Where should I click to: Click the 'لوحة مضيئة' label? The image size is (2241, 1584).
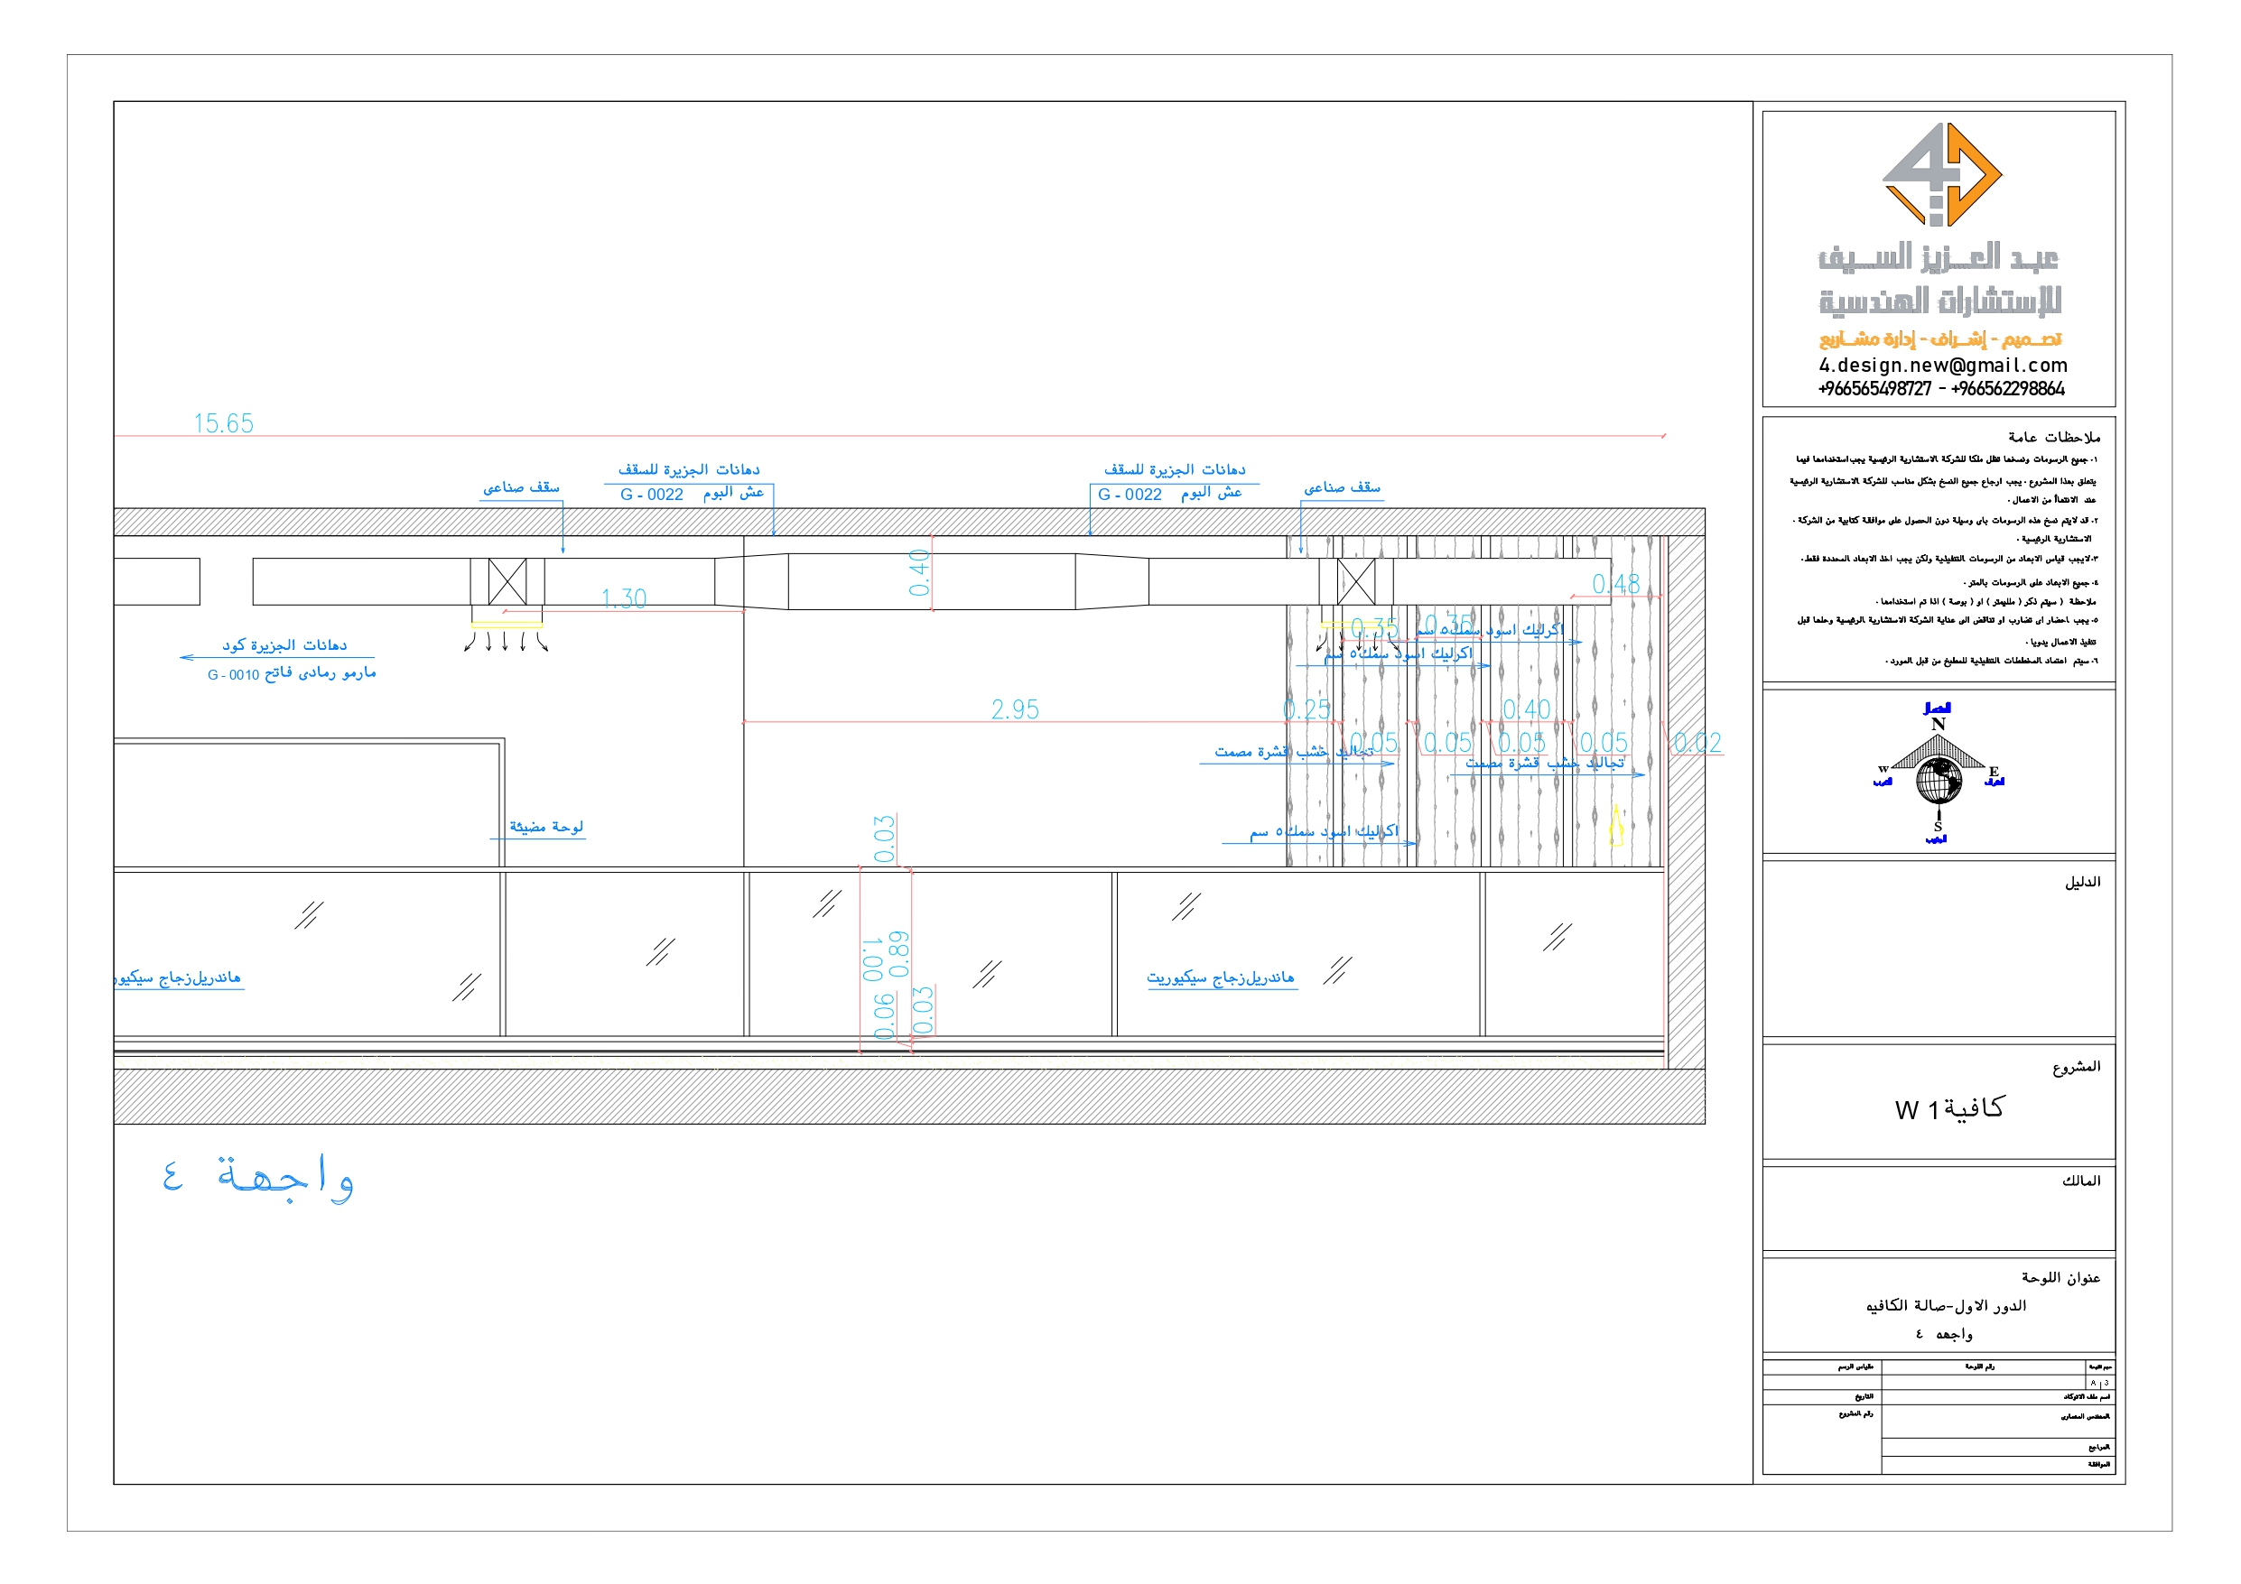546,827
